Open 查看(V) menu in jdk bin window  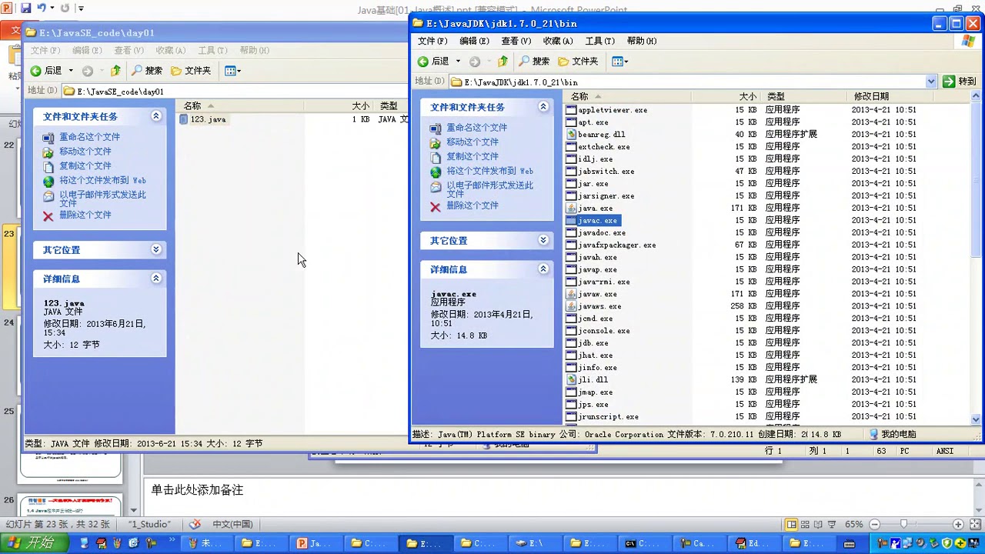(516, 41)
